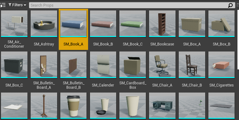Select the SM_Book_B asset
Viewport: 239px width, 120px height.
[103, 29]
